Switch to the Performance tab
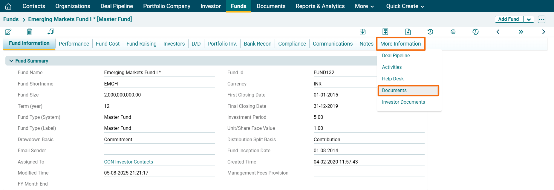The image size is (554, 190). pyautogui.click(x=74, y=44)
